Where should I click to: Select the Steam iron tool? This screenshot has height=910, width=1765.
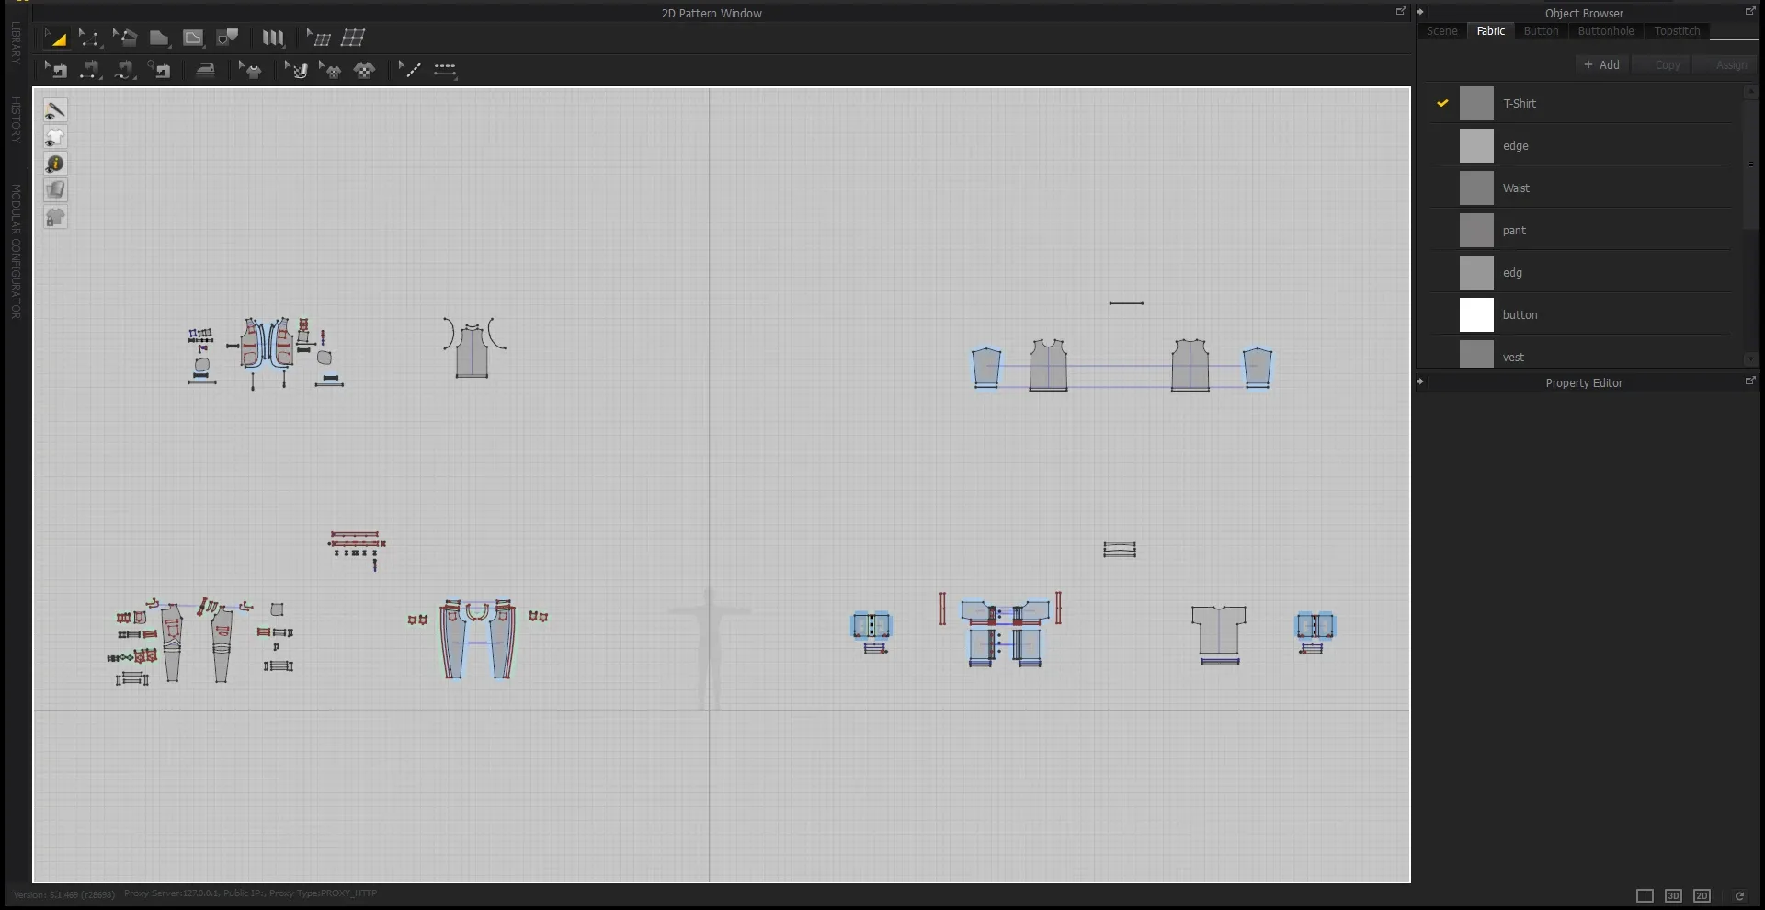[205, 70]
